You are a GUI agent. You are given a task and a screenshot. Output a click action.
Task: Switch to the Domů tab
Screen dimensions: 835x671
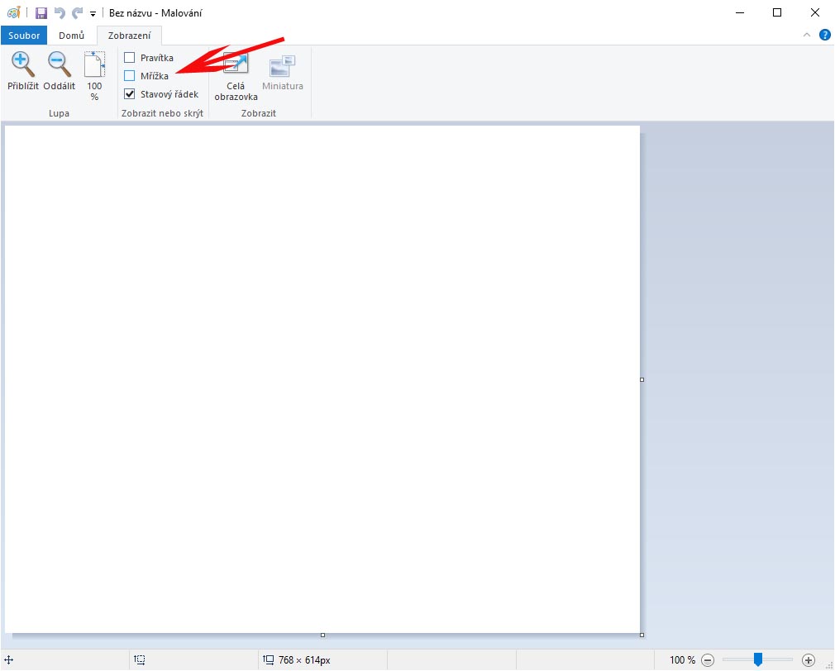(72, 36)
